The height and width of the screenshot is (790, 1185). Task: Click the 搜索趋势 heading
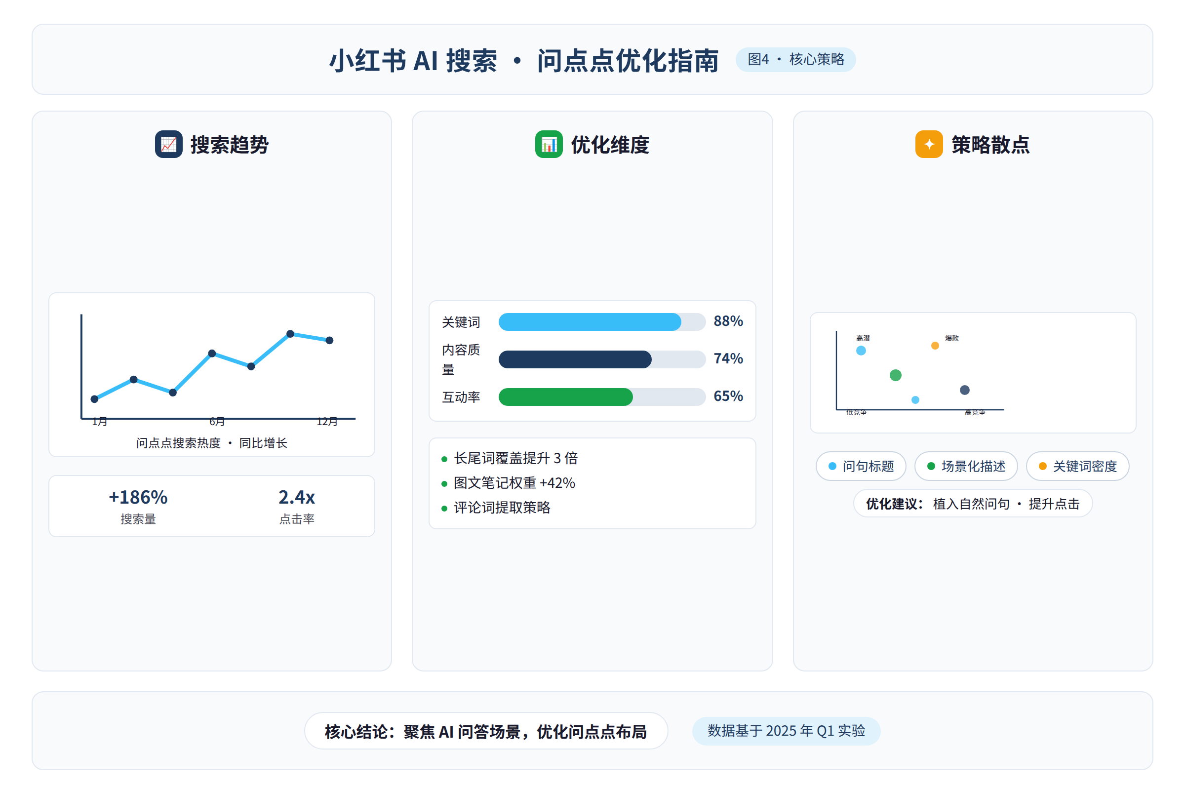[229, 145]
